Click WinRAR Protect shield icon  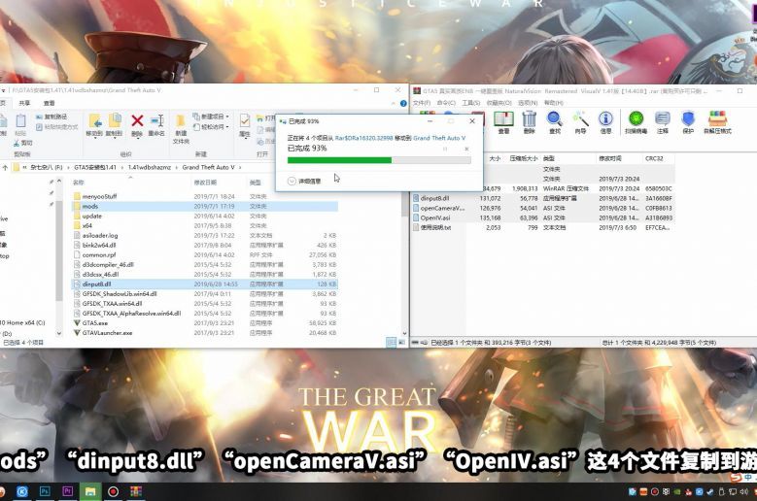click(x=688, y=118)
